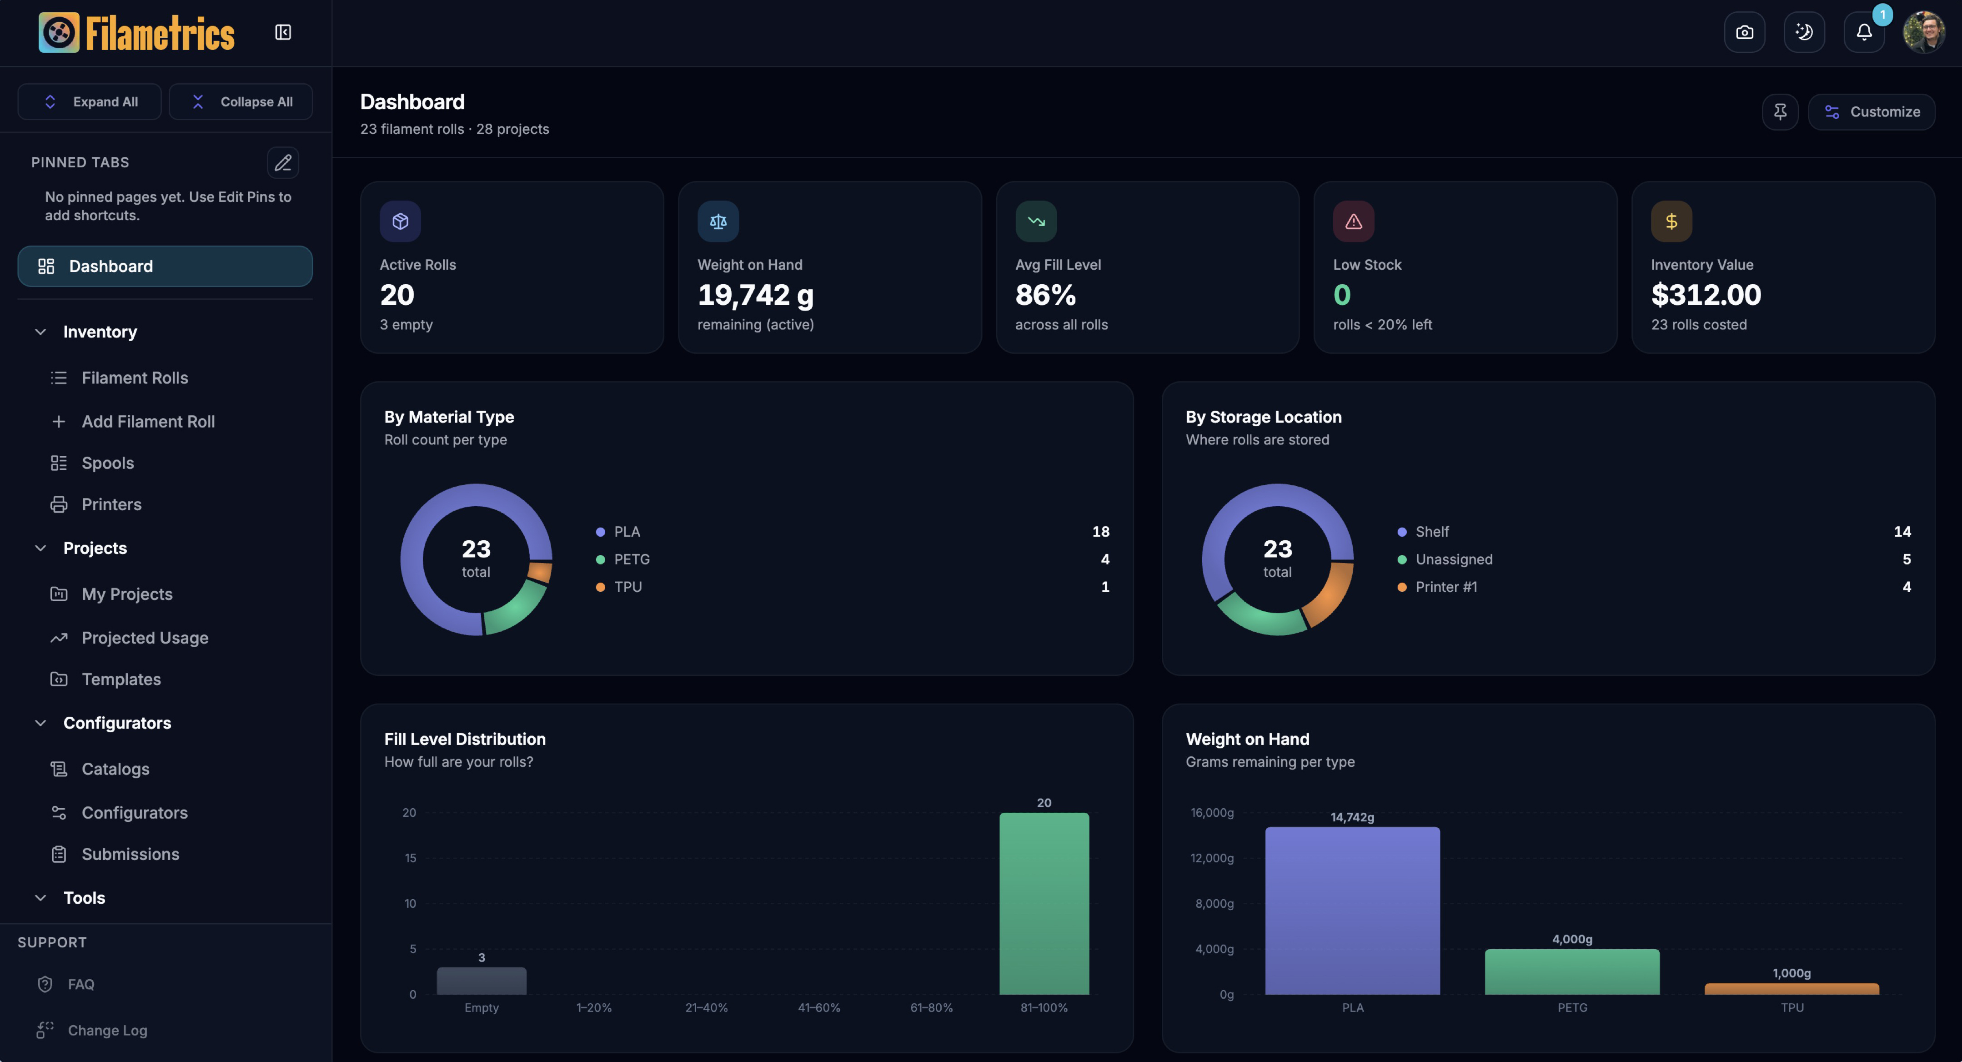
Task: Collapse the Projects section chevron
Action: coord(40,549)
